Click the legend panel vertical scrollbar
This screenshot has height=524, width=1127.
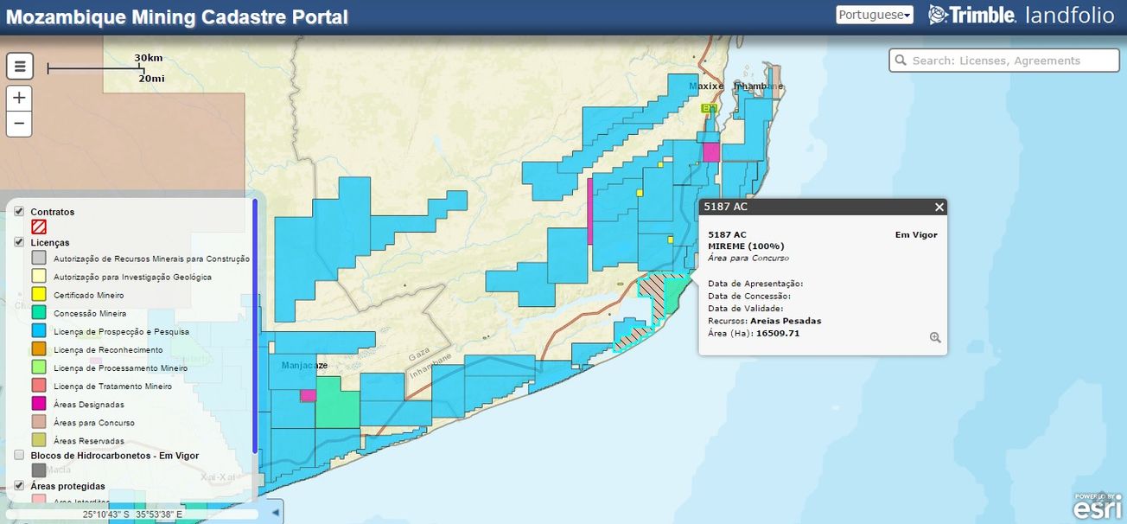click(x=255, y=324)
